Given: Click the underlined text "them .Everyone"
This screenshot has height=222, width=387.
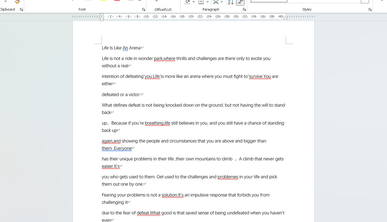Looking at the screenshot, I should pyautogui.click(x=117, y=148).
